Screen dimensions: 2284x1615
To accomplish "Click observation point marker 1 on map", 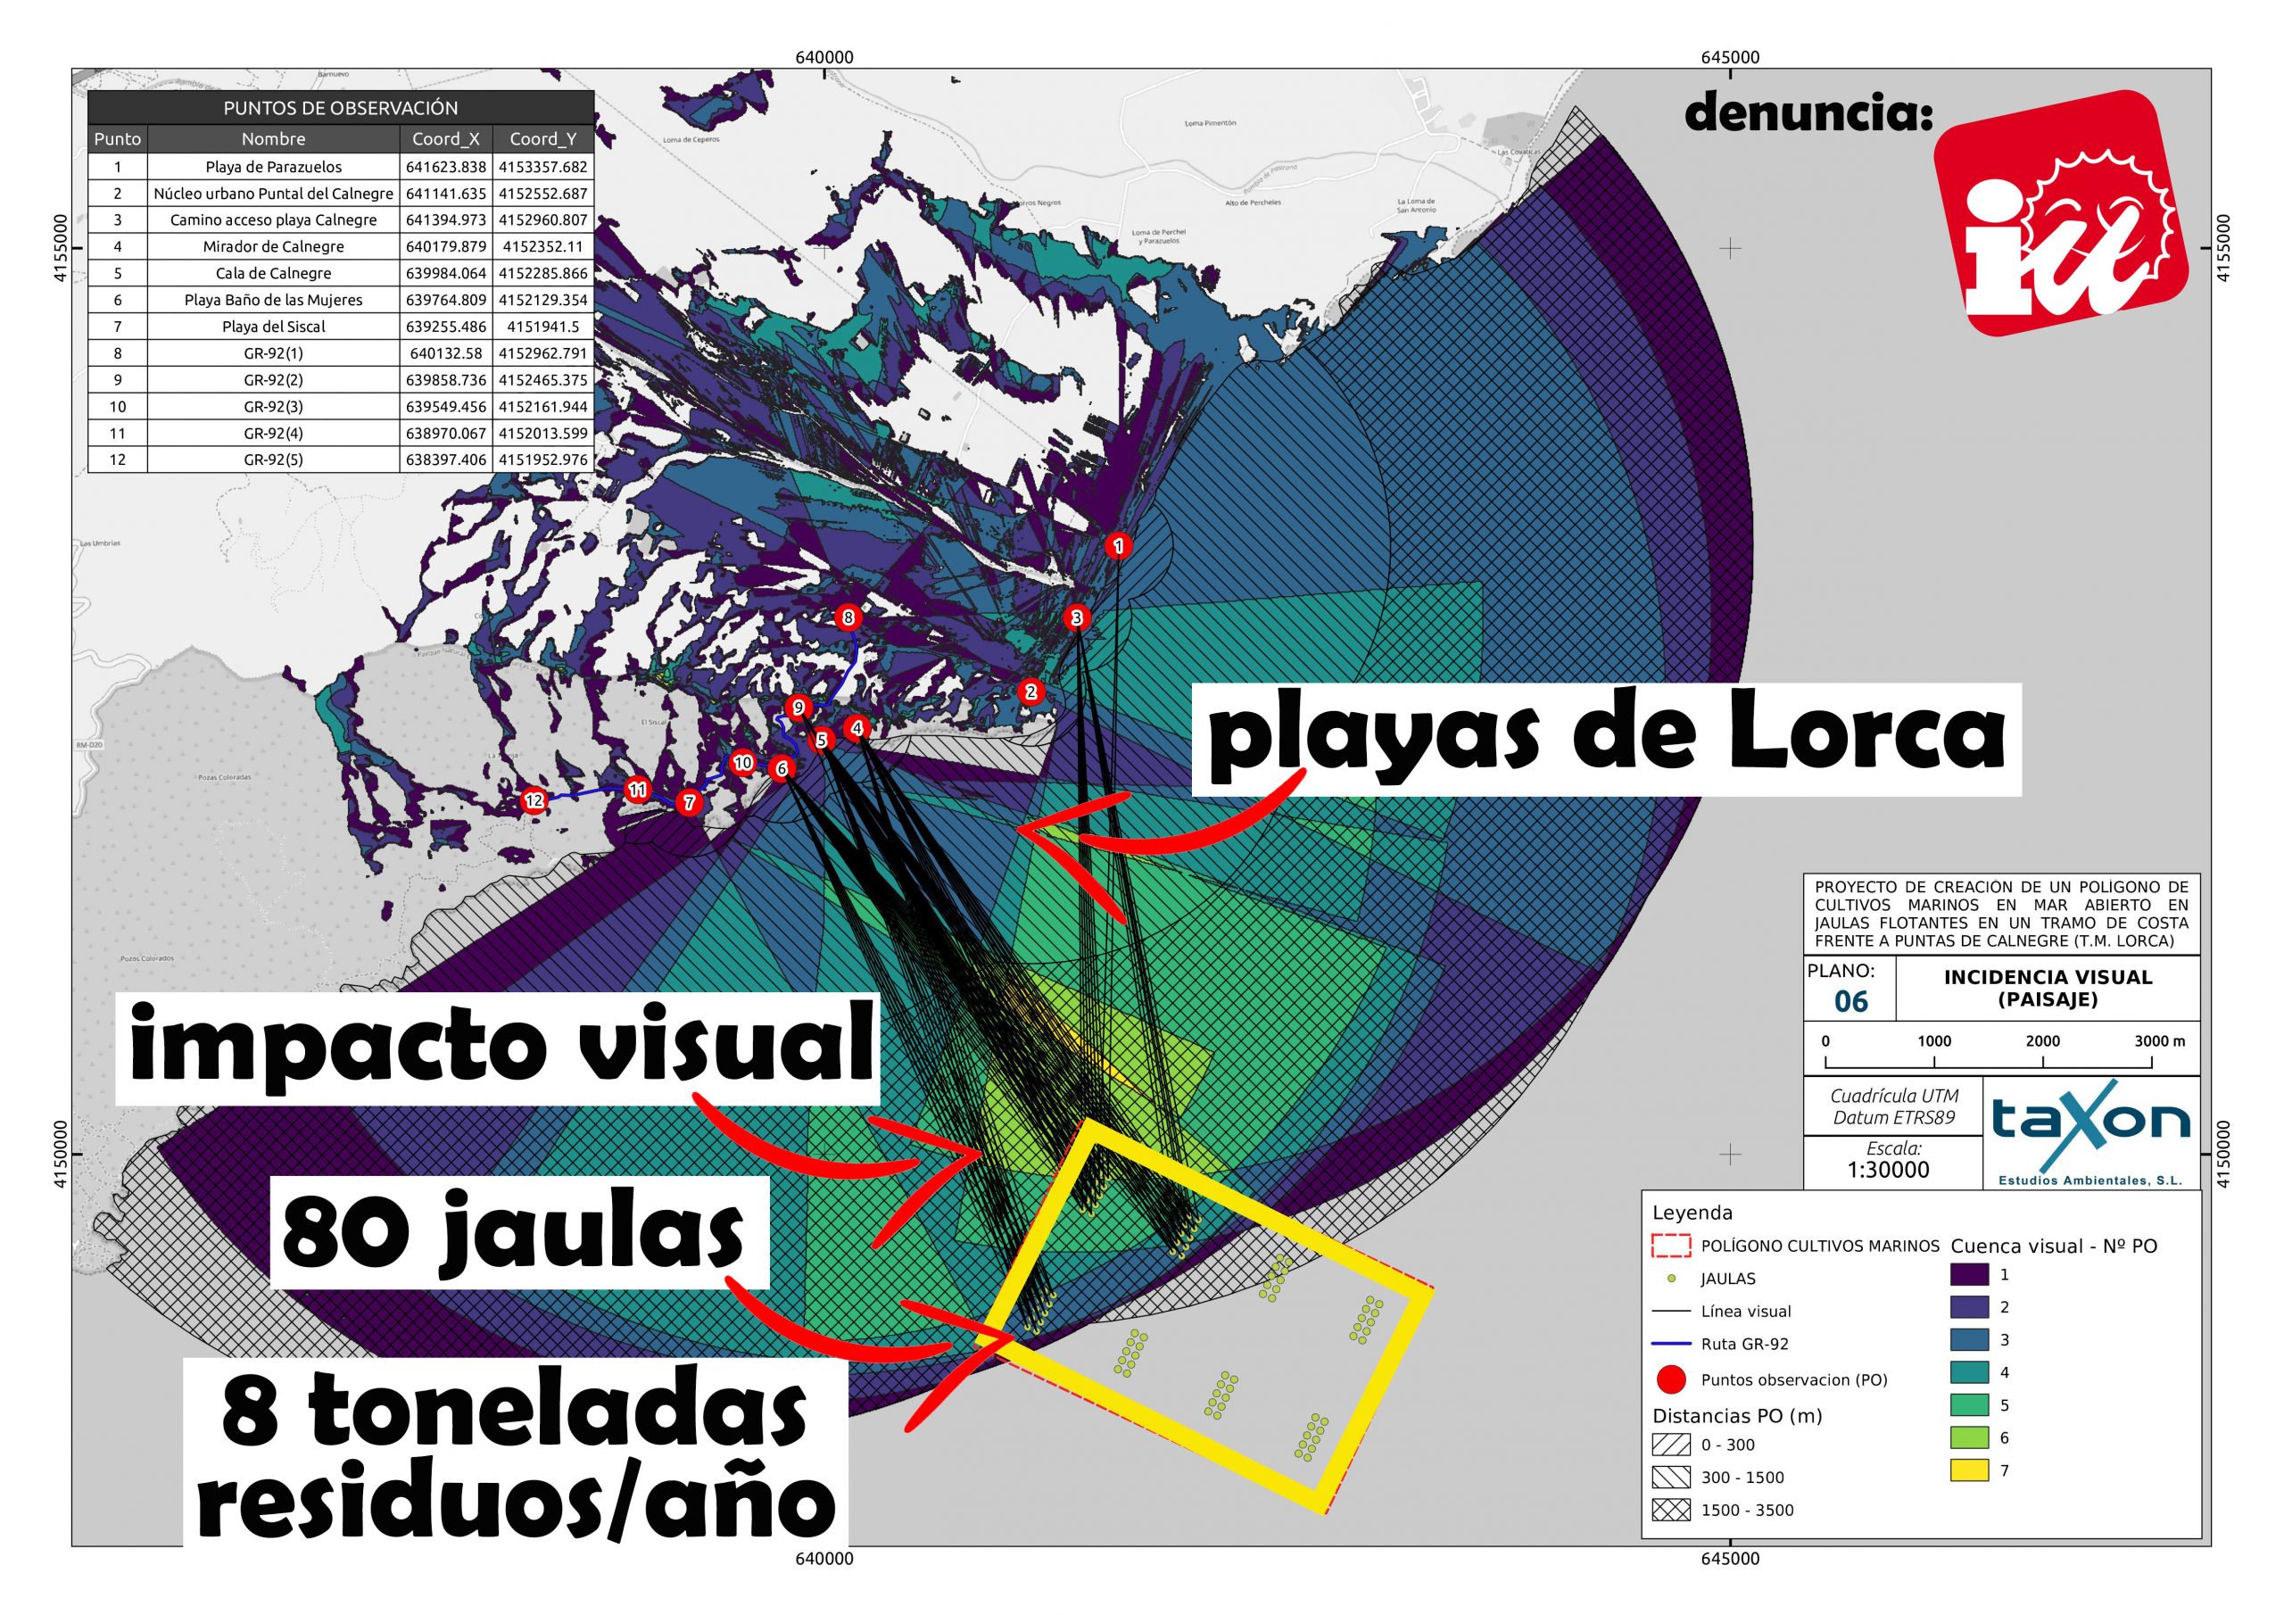I will coord(1119,545).
